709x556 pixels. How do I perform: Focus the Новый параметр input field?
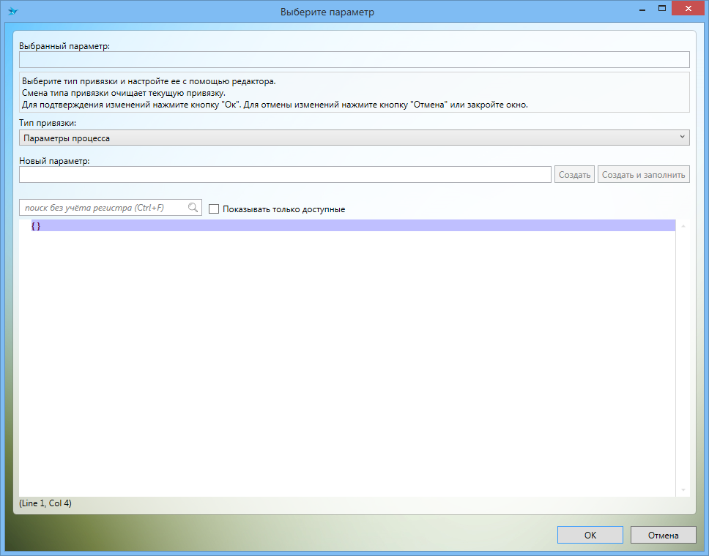(x=285, y=175)
